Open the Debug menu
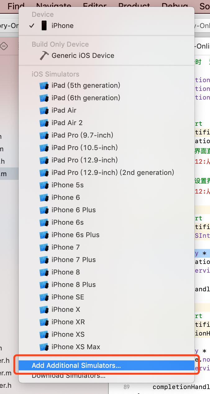 (175, 6)
